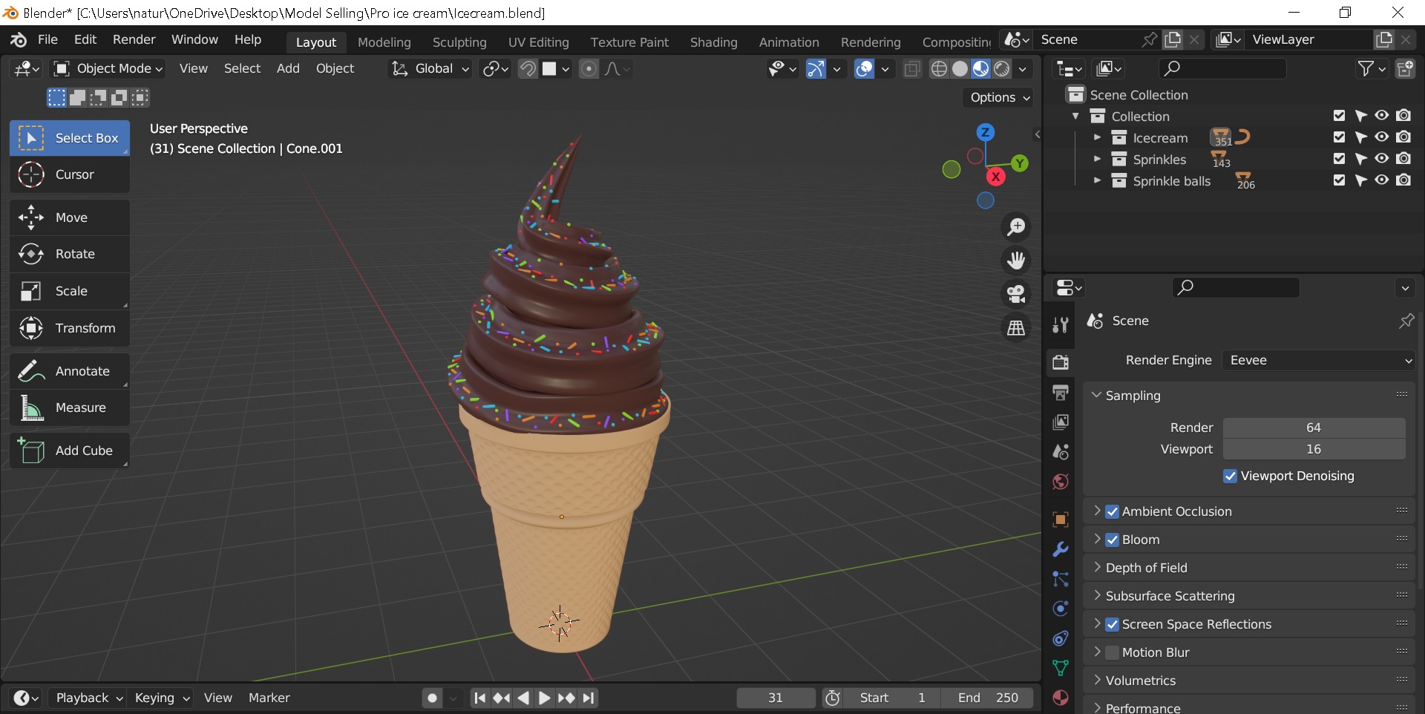The image size is (1425, 714).
Task: Open the Playback dropdown in timeline
Action: point(88,698)
